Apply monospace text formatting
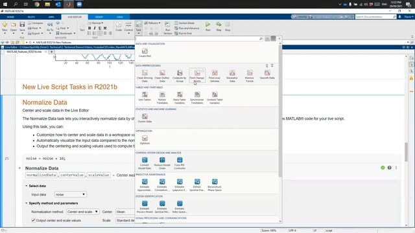Image resolution: width=415 pixels, height=233 pixels. [x=105, y=28]
